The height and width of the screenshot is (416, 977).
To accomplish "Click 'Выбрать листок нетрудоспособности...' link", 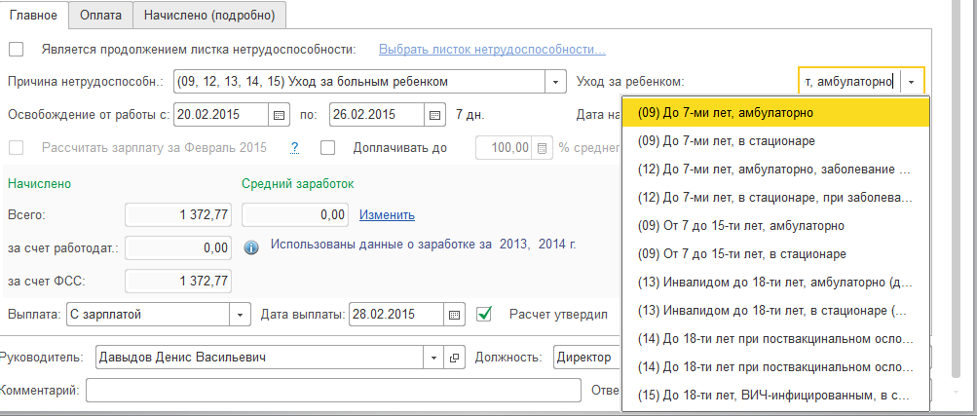I will click(492, 49).
